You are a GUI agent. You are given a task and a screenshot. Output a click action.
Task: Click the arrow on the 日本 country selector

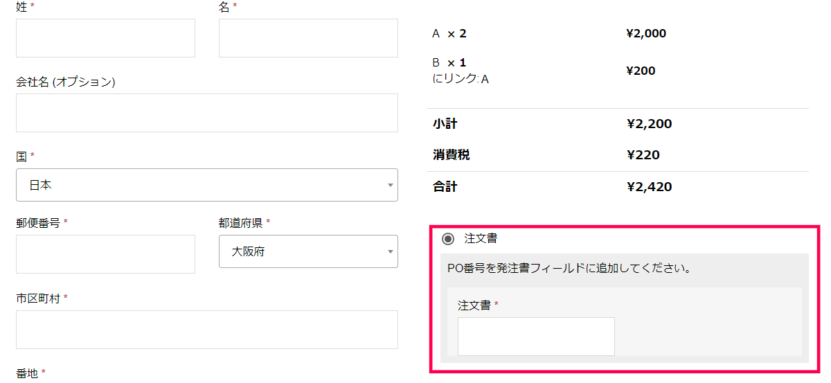(390, 186)
